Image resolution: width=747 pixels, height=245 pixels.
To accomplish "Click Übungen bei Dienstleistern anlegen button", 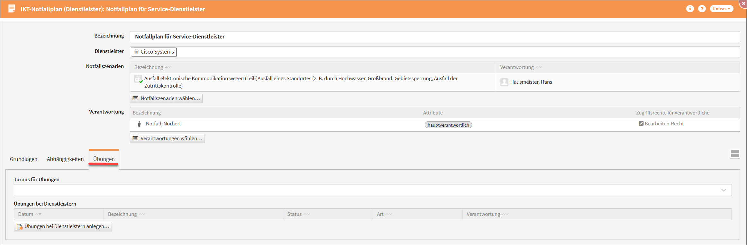I will tap(63, 226).
